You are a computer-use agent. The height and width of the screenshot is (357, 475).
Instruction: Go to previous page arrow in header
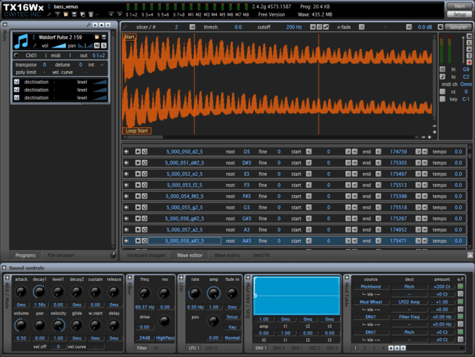pos(111,14)
